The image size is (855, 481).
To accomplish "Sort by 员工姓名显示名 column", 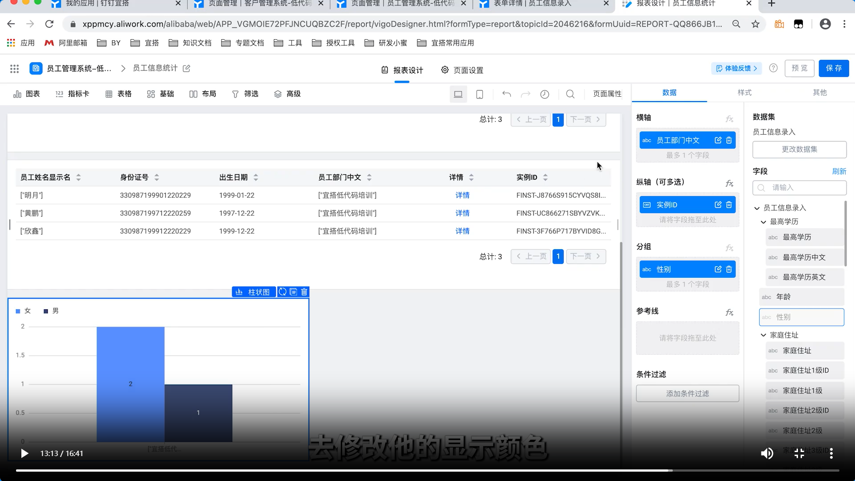I will point(78,177).
